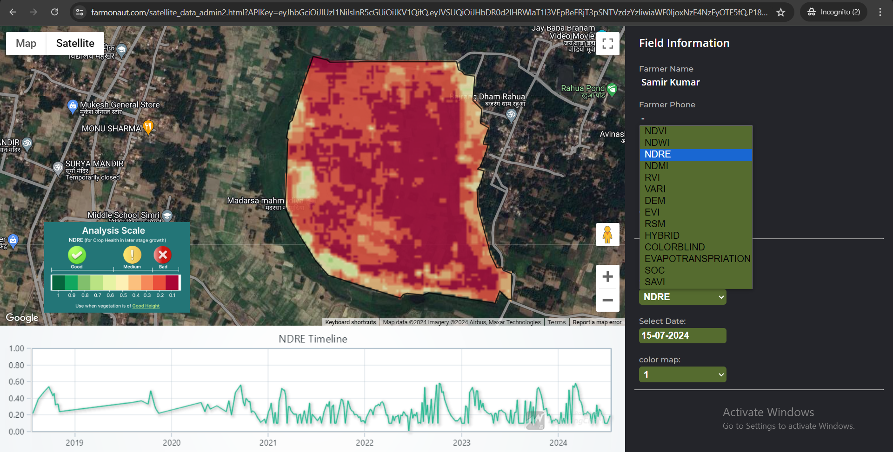
Task: Choose COLORBLIND from the index list
Action: tap(696, 247)
